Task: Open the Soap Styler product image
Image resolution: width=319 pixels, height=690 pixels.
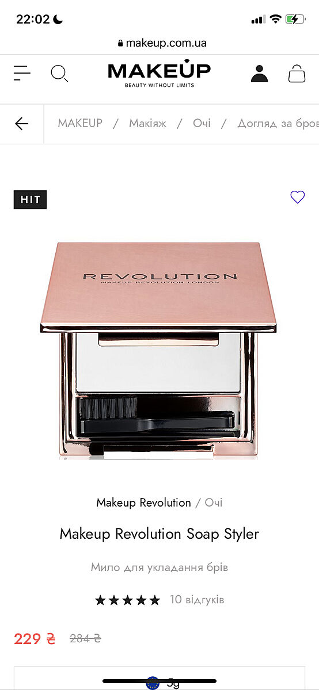Action: pyautogui.click(x=158, y=350)
